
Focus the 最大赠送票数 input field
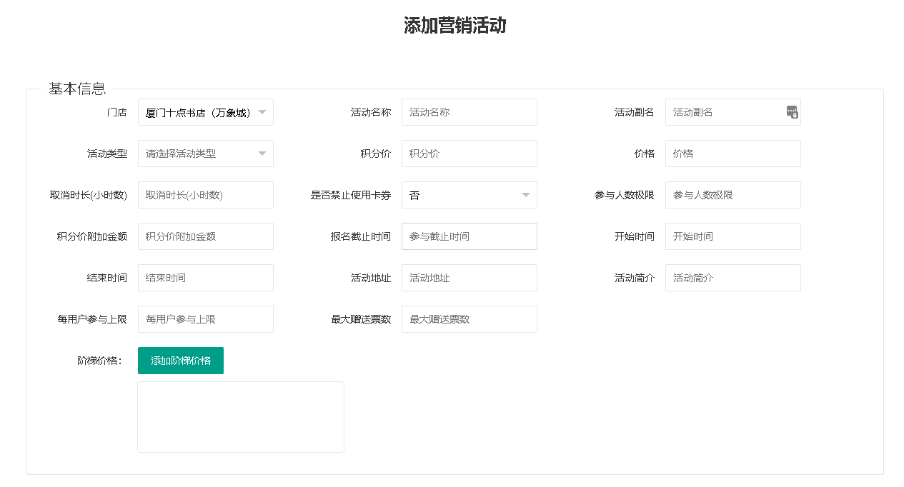469,319
